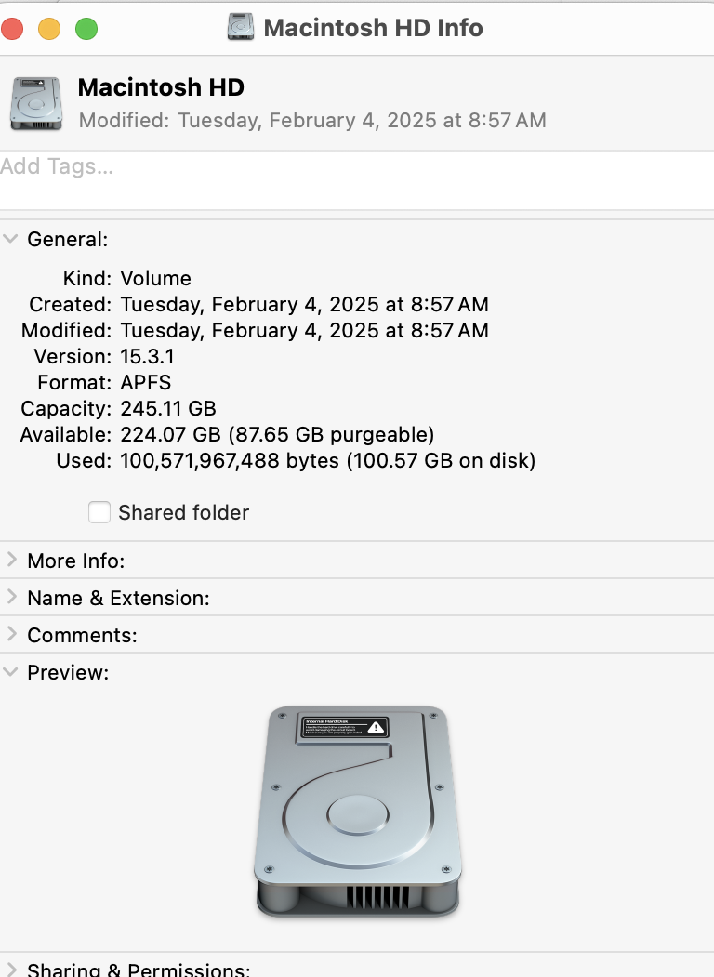
Task: Click the Macintosh HD Info window title
Action: click(373, 28)
